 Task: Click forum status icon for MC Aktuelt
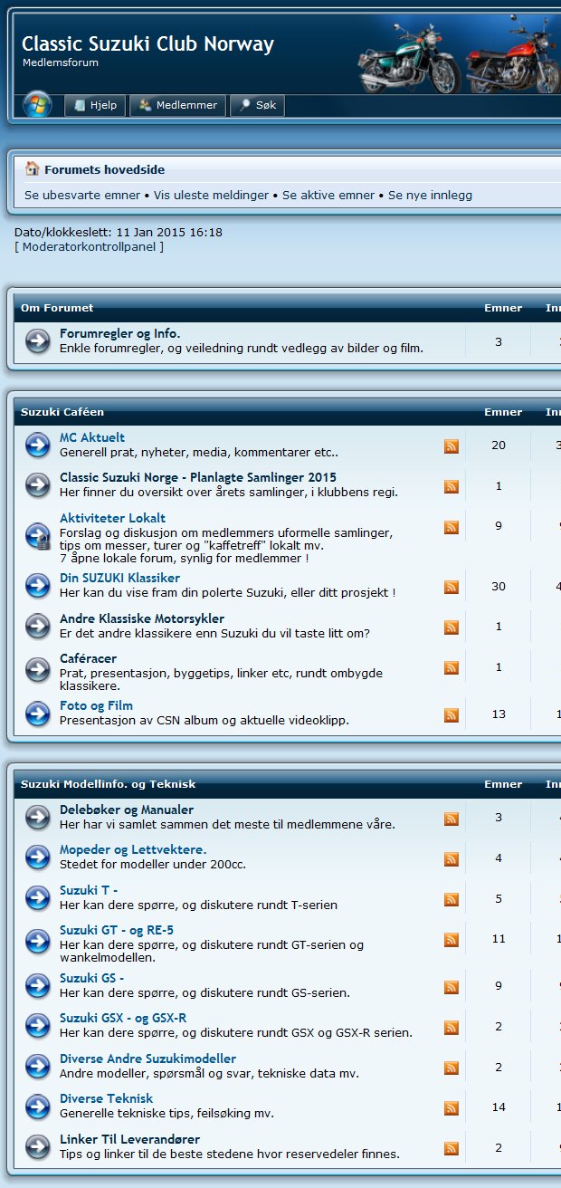pyautogui.click(x=38, y=445)
